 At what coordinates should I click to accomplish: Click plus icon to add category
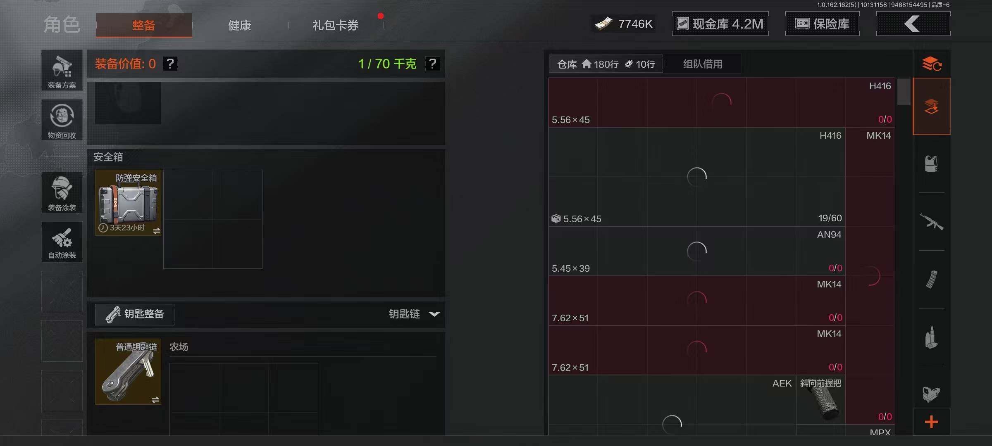931,422
